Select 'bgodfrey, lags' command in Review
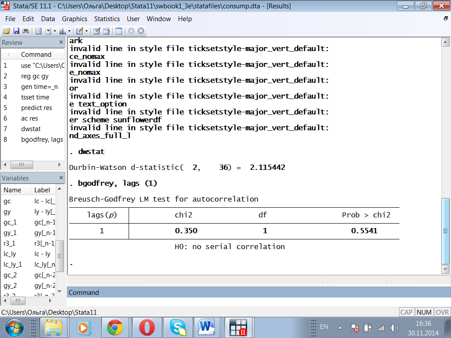The image size is (451, 338). [42, 140]
